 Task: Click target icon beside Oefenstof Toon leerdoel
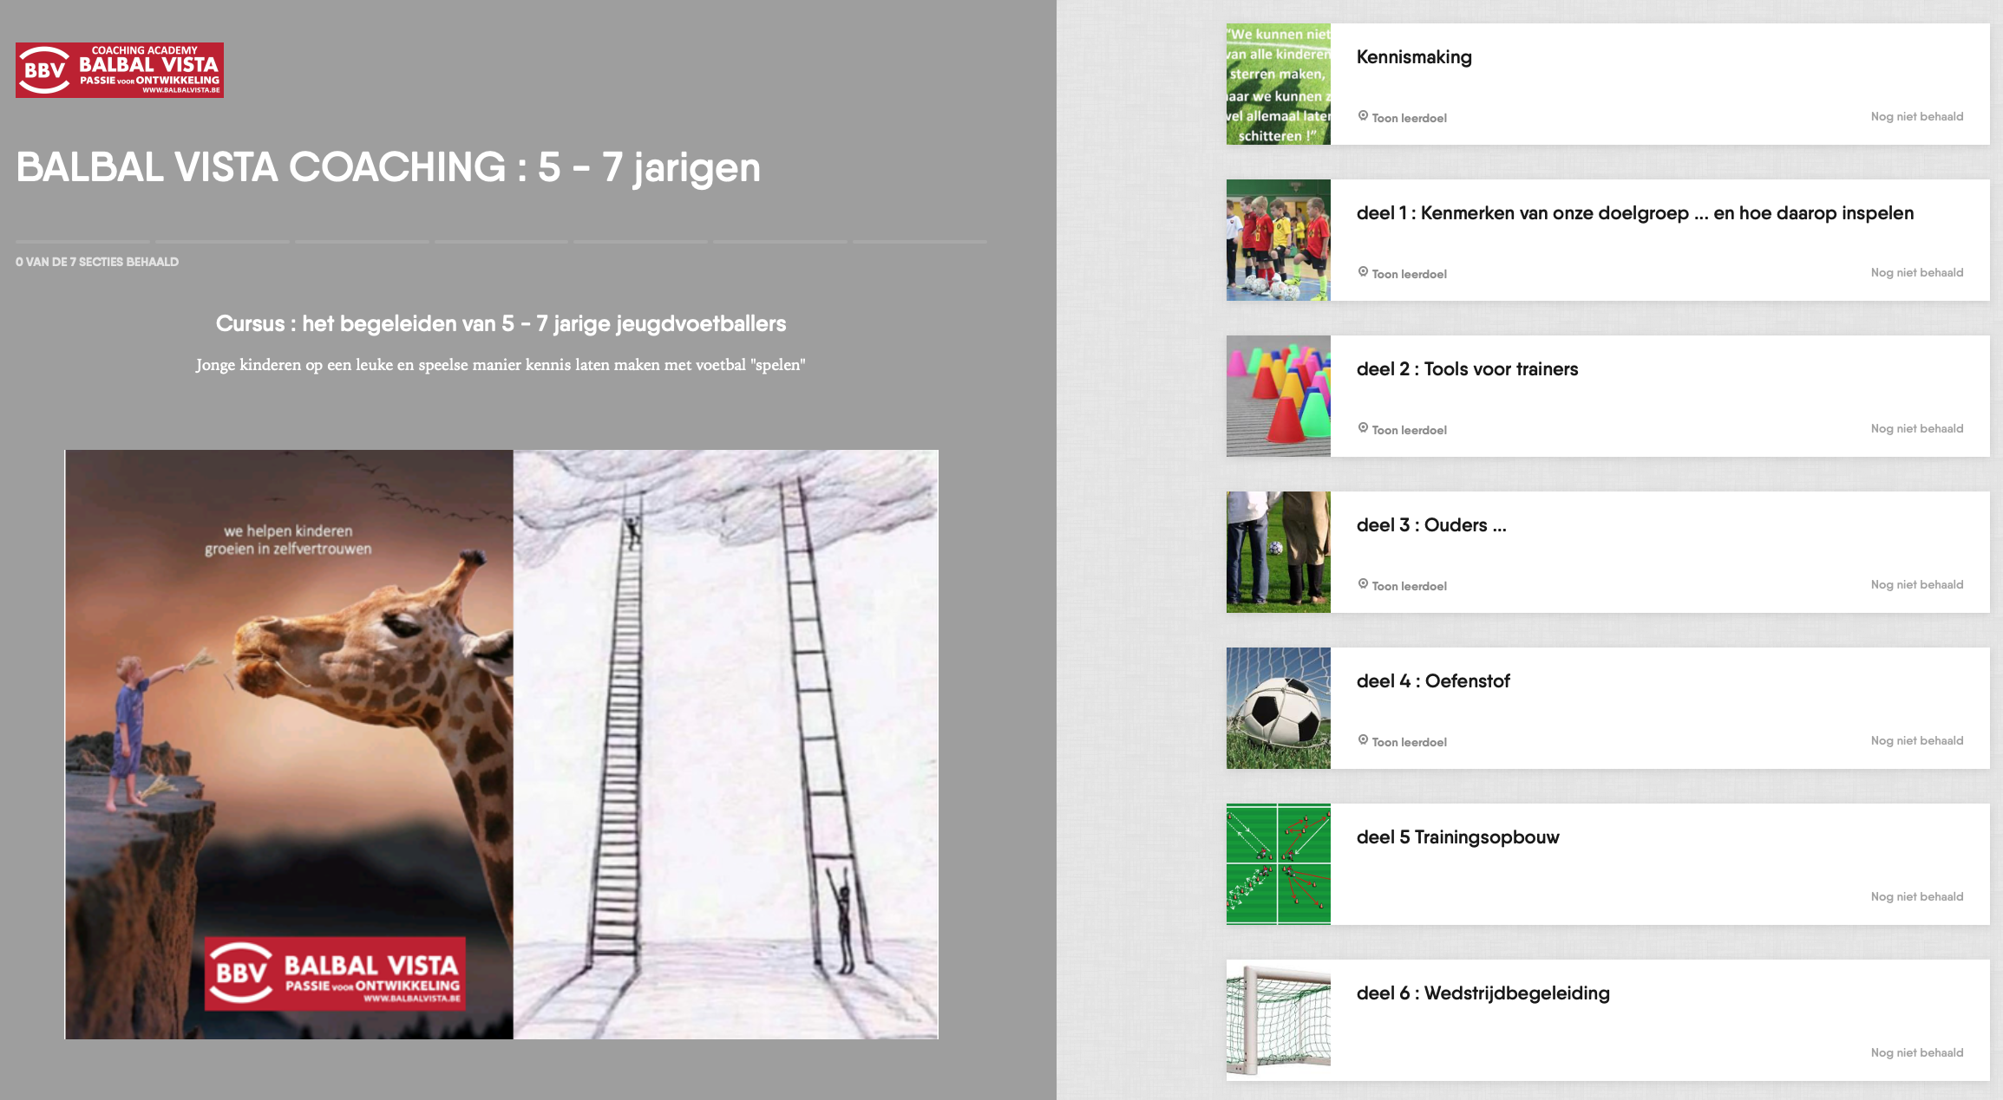[x=1363, y=740]
